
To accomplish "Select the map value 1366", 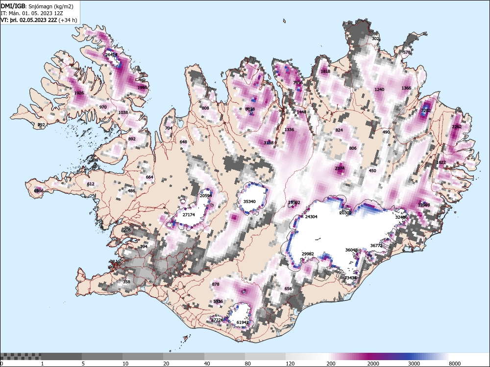I will click(406, 88).
